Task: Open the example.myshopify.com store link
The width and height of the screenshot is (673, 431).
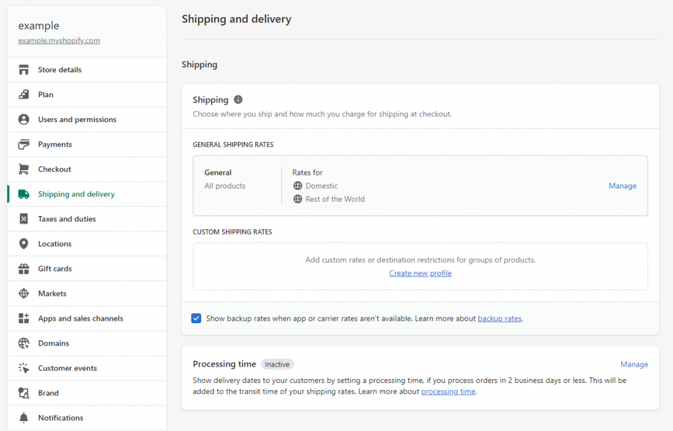Action: click(59, 41)
